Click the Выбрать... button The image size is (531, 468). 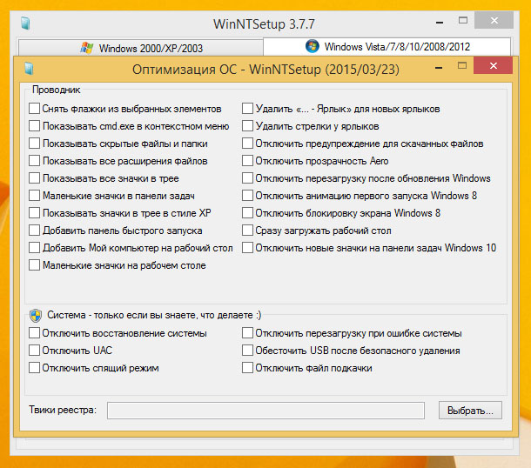[470, 411]
